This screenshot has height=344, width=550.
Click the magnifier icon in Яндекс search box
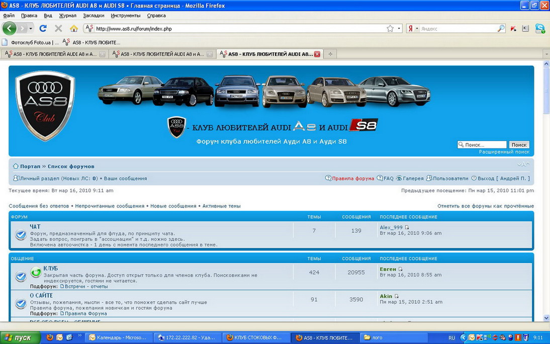[x=501, y=29]
